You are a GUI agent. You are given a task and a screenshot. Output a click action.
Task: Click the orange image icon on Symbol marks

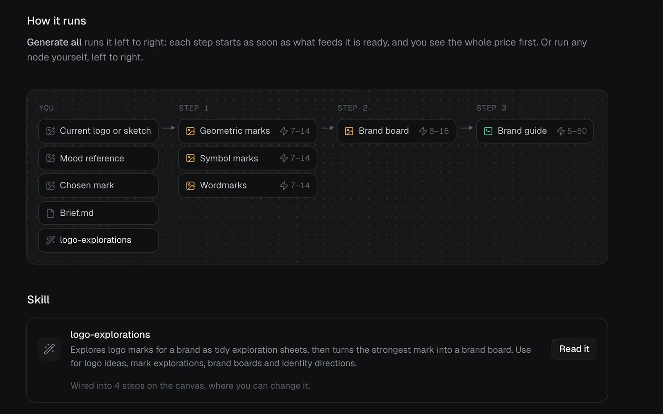point(191,158)
